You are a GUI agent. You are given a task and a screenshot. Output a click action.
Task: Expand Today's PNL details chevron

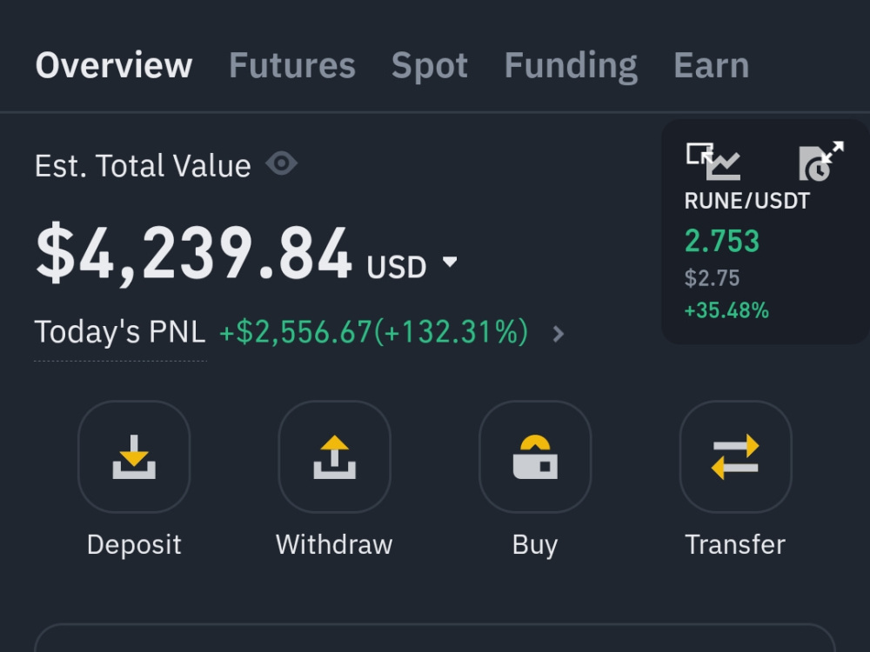pyautogui.click(x=559, y=334)
